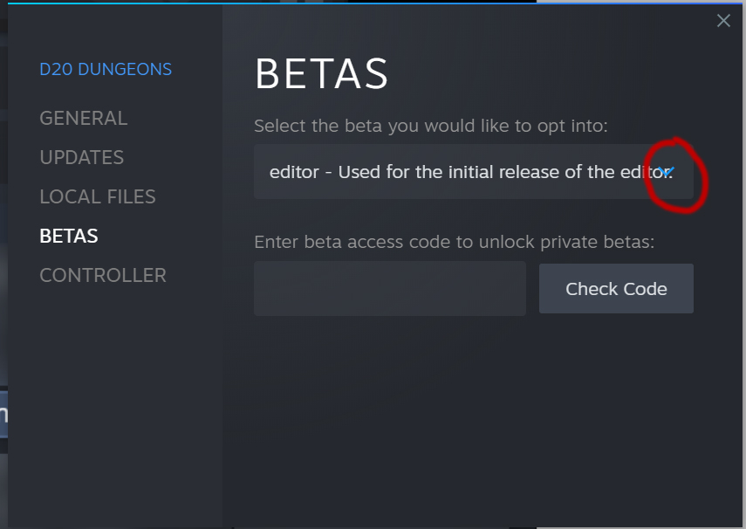The width and height of the screenshot is (746, 529).
Task: Click the beta access code text field
Action: [x=390, y=288]
